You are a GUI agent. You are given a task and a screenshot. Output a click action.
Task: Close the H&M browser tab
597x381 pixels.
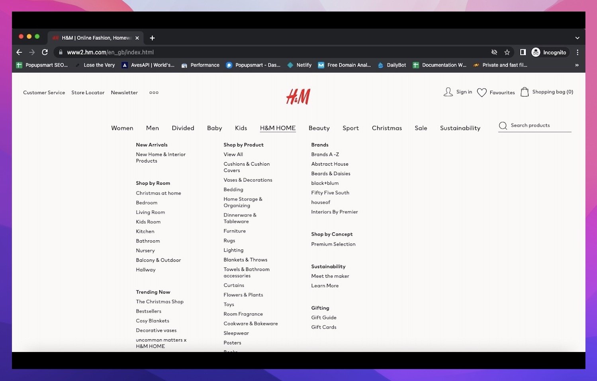137,38
